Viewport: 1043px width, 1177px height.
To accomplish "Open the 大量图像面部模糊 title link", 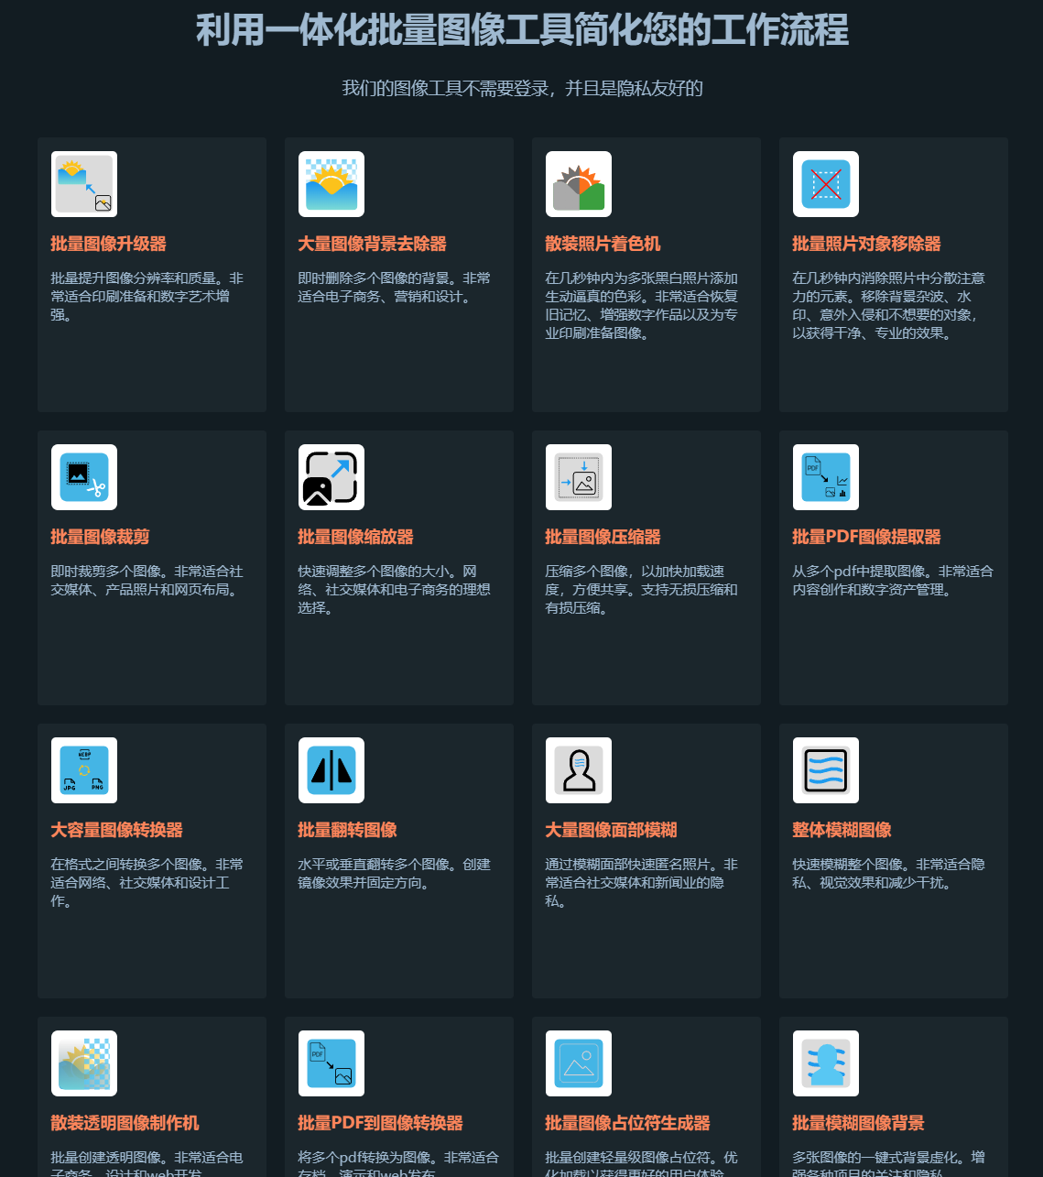I will point(612,830).
